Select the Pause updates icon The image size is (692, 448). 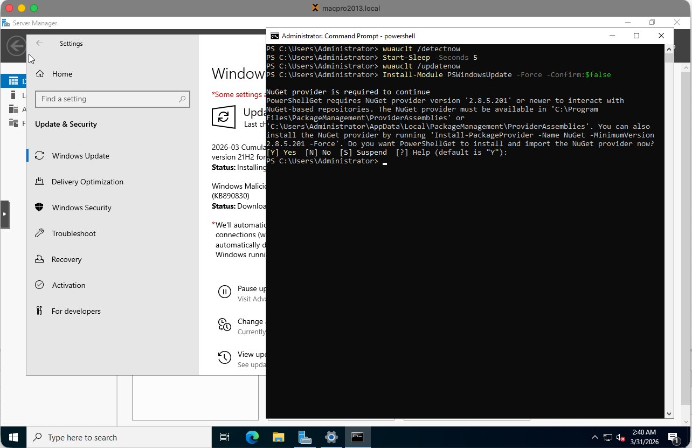pyautogui.click(x=225, y=292)
